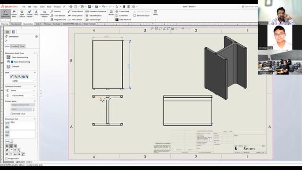Open the style <NONE> dropdown
The image size is (302, 170).
[23, 81]
